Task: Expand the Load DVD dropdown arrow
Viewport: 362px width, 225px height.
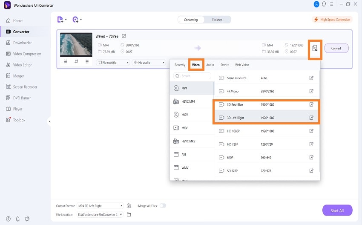Action: pyautogui.click(x=81, y=20)
